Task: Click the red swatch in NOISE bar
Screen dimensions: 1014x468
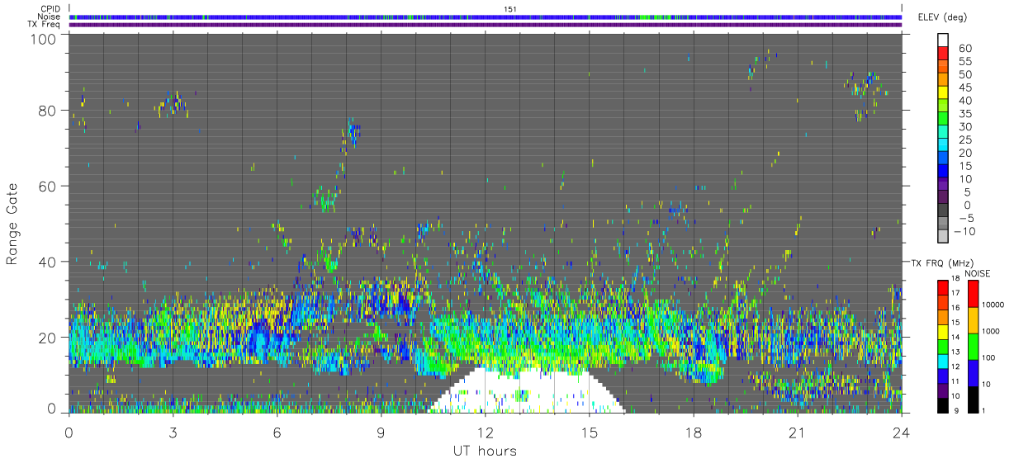Action: pyautogui.click(x=973, y=294)
